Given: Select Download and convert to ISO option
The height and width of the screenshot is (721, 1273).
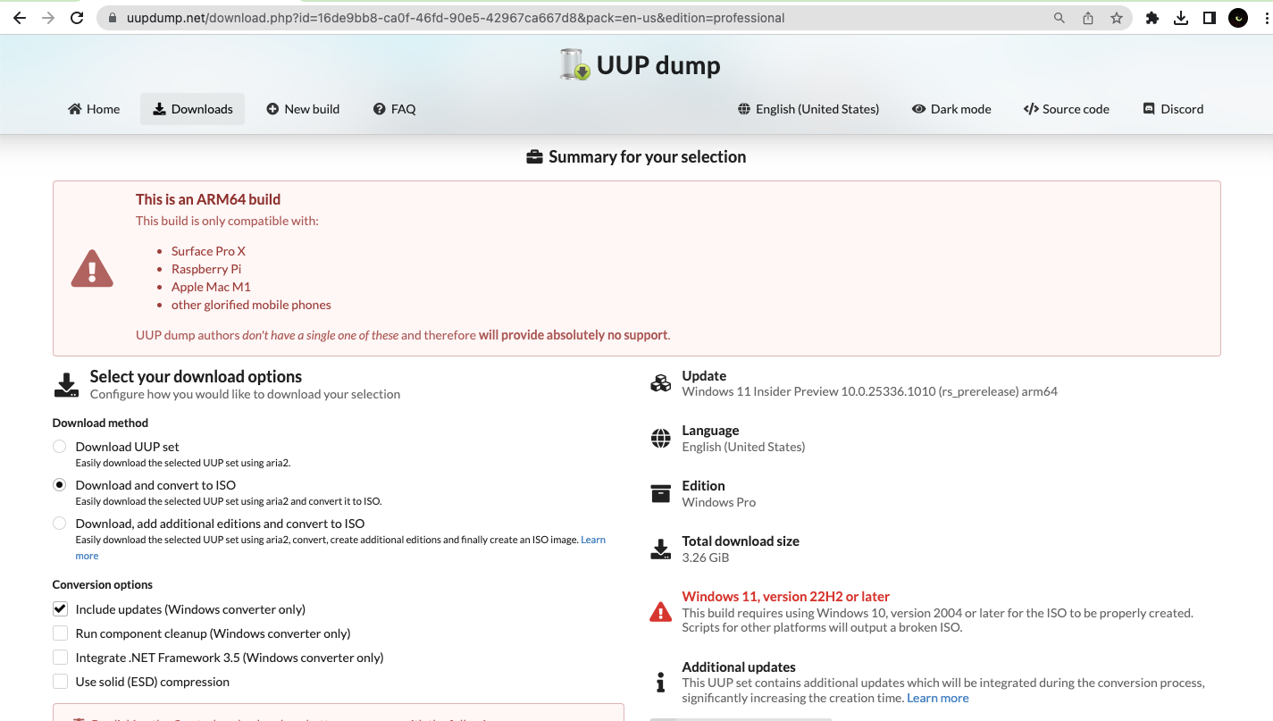Looking at the screenshot, I should click(x=59, y=485).
